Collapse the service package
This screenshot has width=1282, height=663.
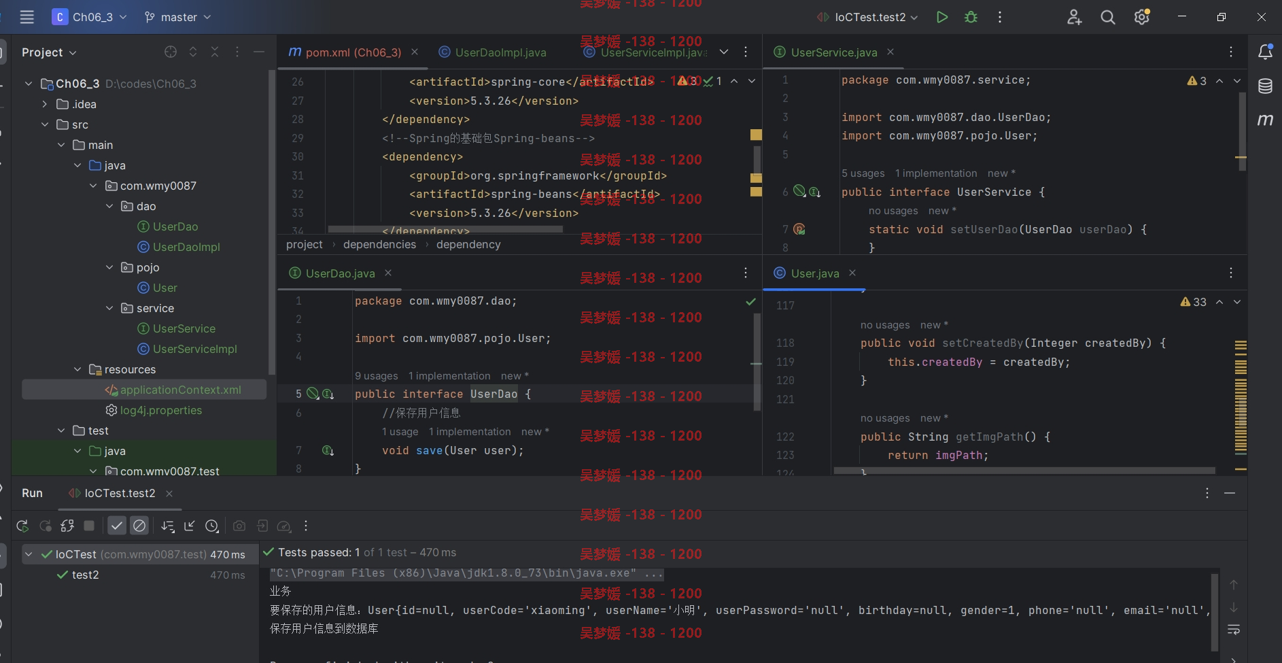(x=109, y=308)
